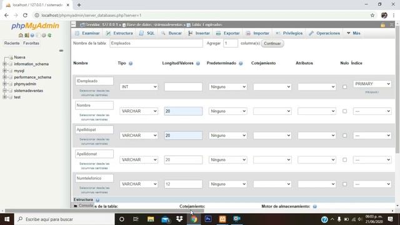Open the MariaDB documentation icon in sidebar
The image size is (400, 225).
(38, 35)
